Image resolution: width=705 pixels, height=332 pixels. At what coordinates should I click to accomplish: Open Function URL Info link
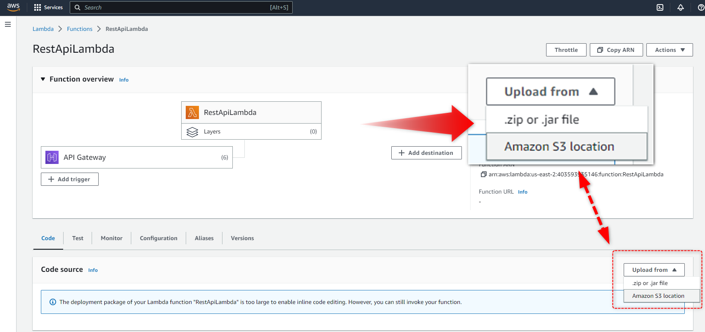pyautogui.click(x=523, y=192)
